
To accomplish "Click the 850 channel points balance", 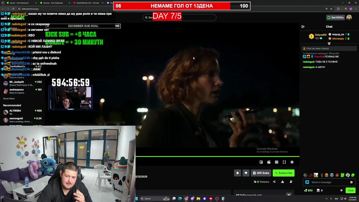I will point(308,190).
